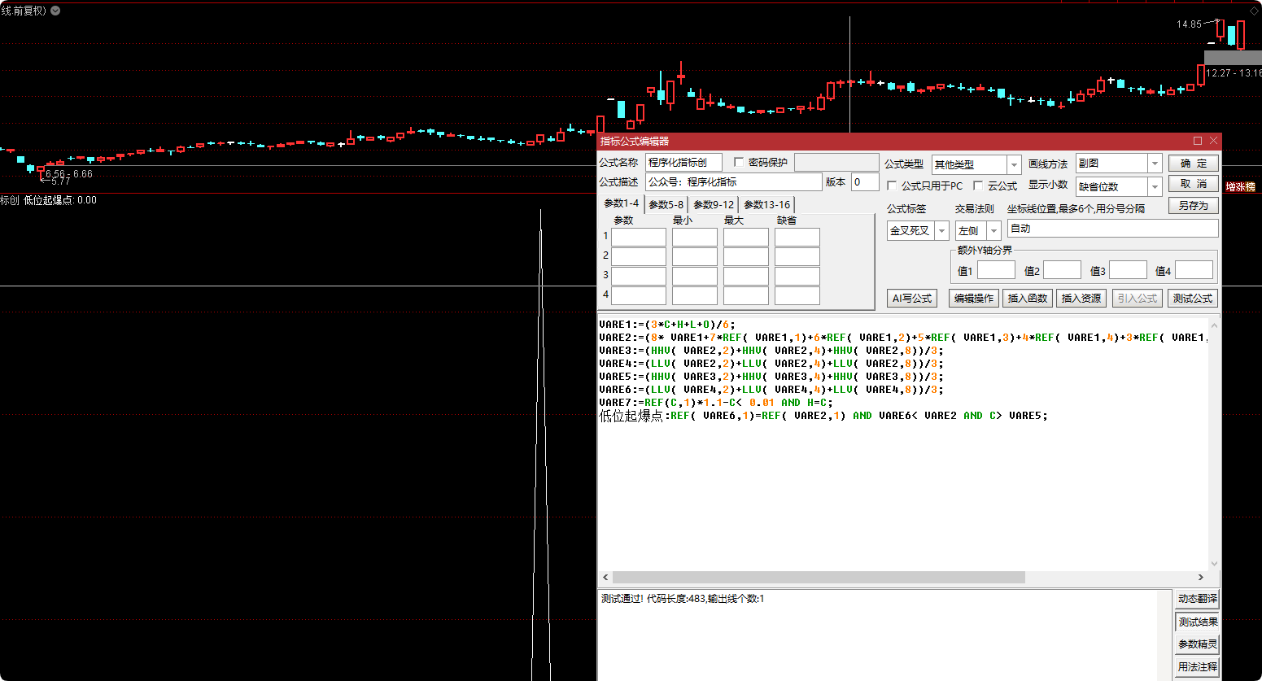Screen dimensions: 1262x681
Task: Maximize the 指标公式编辑器 dialog
Action: (x=1198, y=141)
